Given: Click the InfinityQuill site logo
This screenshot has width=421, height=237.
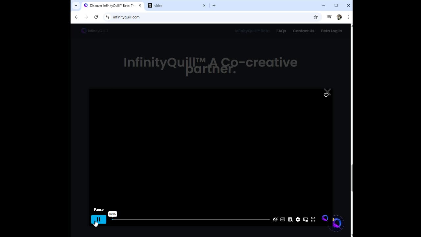Looking at the screenshot, I should 94,31.
